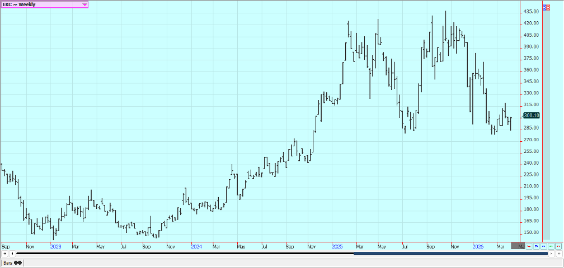Click the 2024 year label on time axis
This screenshot has width=564, height=268.
coord(196,246)
